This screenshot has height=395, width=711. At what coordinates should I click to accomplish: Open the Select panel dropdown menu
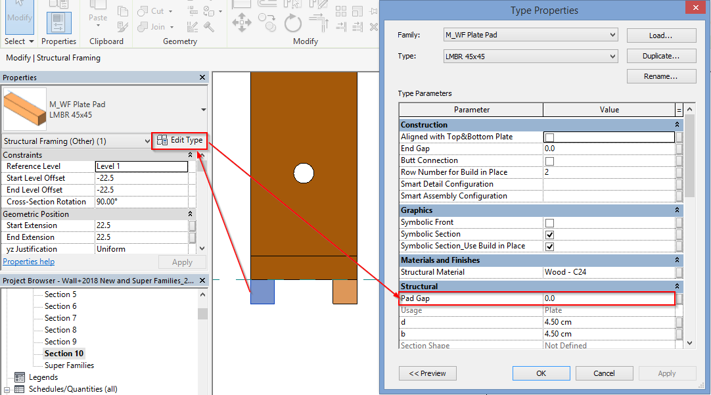point(20,41)
